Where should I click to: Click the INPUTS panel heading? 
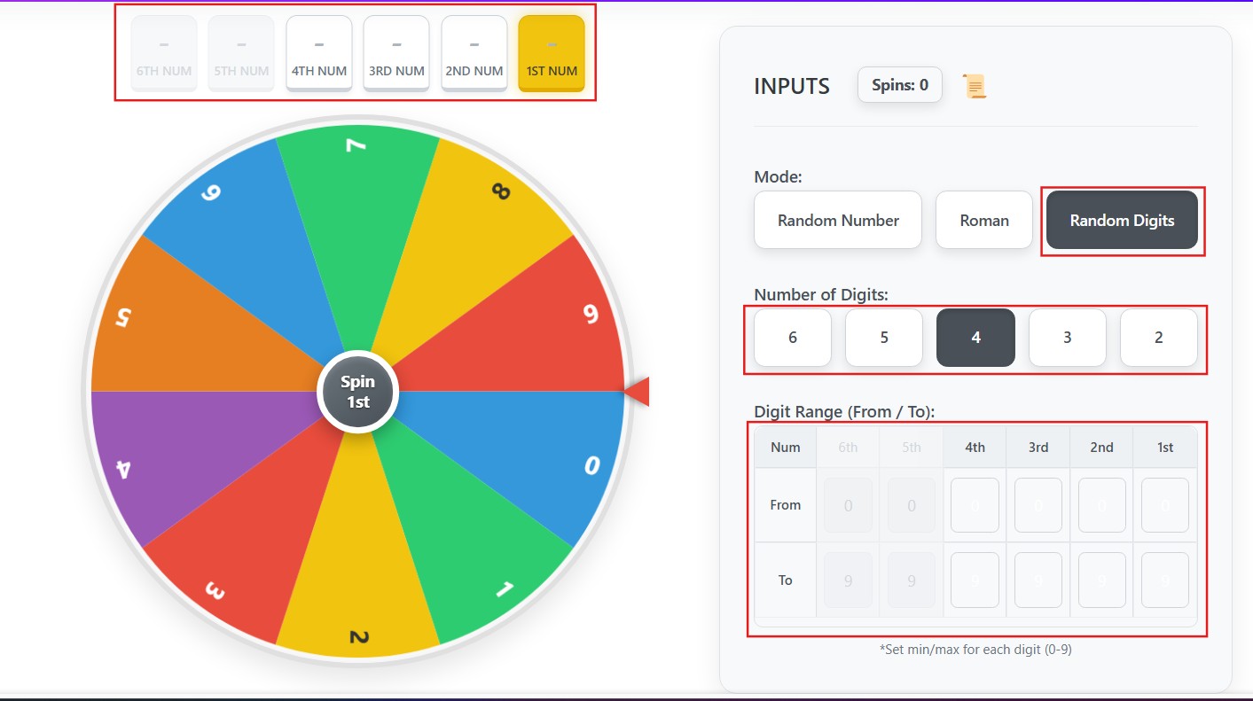pyautogui.click(x=792, y=86)
